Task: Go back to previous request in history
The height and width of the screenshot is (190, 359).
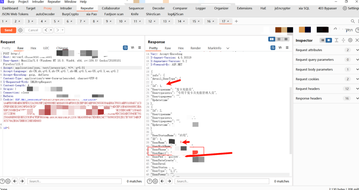Action: tap(46, 30)
